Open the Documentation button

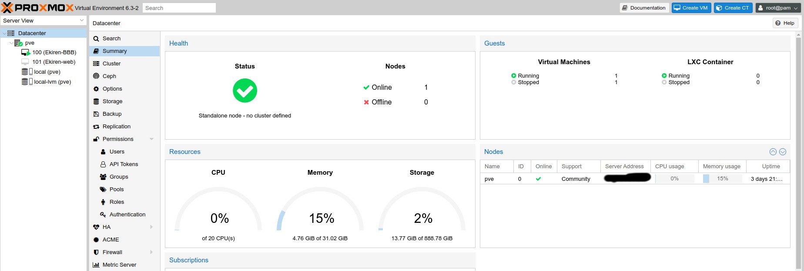(x=644, y=8)
